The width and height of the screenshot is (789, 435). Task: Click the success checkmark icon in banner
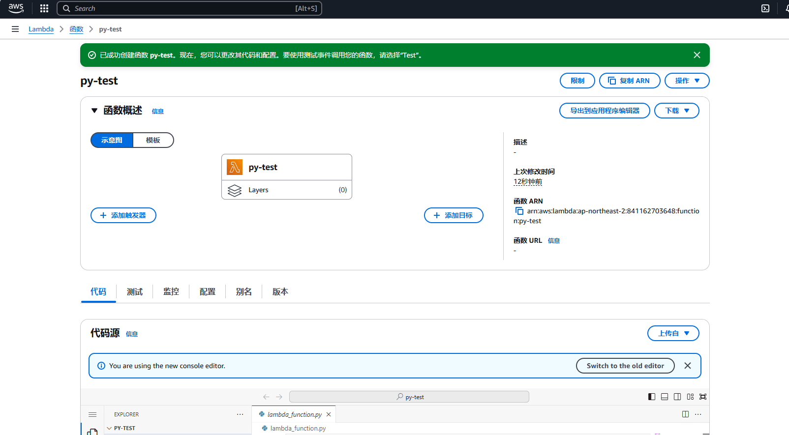coord(91,55)
